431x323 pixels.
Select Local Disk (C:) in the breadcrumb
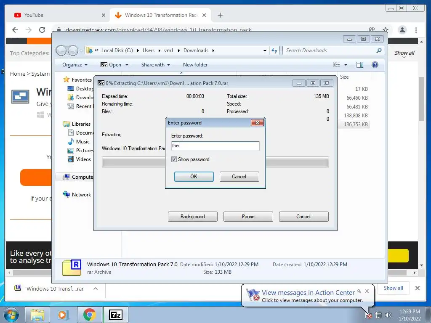point(117,50)
